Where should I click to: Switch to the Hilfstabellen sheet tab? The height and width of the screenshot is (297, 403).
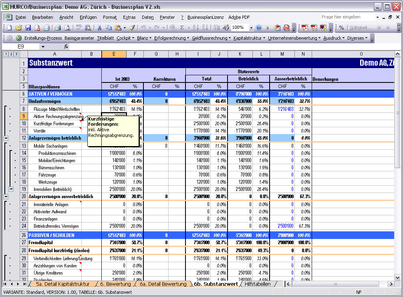258,284
